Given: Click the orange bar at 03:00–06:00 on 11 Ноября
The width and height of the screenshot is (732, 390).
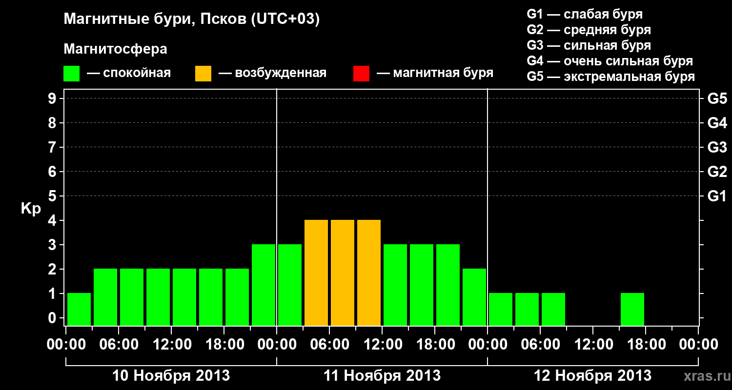Looking at the screenshot, I should (316, 273).
